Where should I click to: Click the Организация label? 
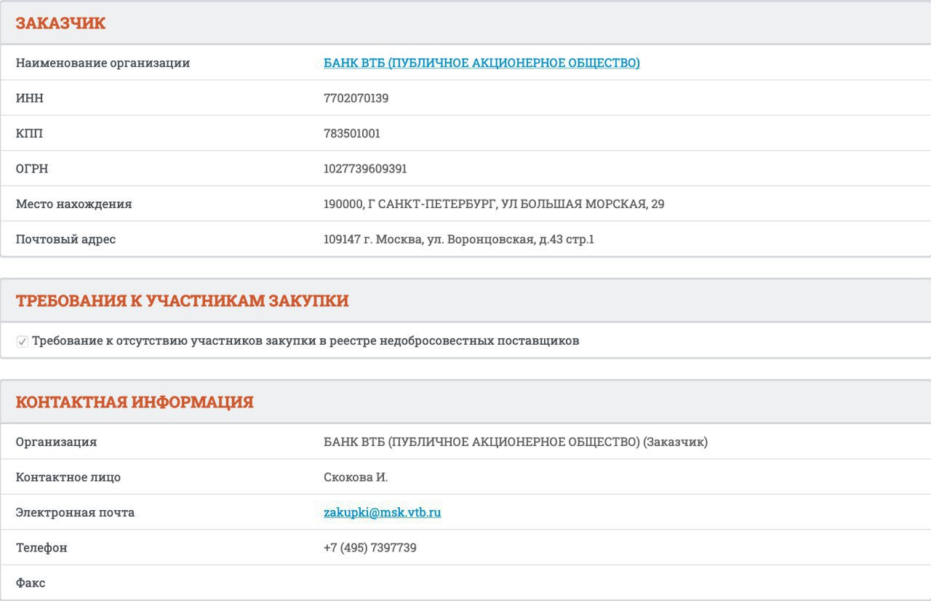(x=56, y=442)
